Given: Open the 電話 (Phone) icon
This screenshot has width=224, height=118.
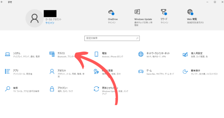Looking at the screenshot, I should tap(97, 54).
